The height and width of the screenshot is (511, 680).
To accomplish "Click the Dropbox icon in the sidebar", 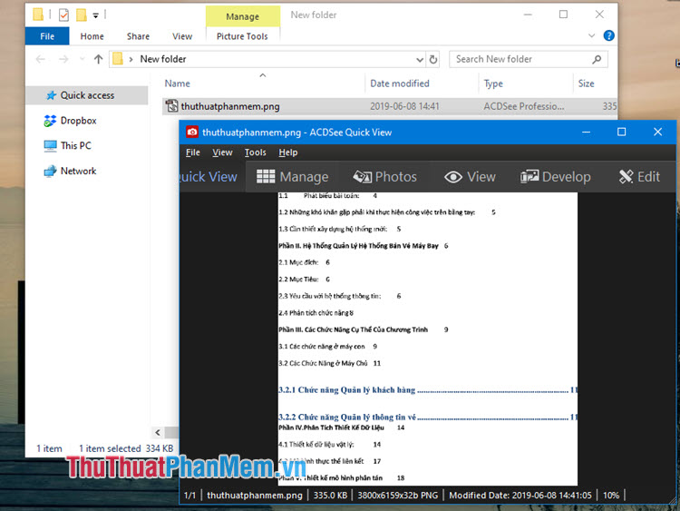I will [x=51, y=121].
